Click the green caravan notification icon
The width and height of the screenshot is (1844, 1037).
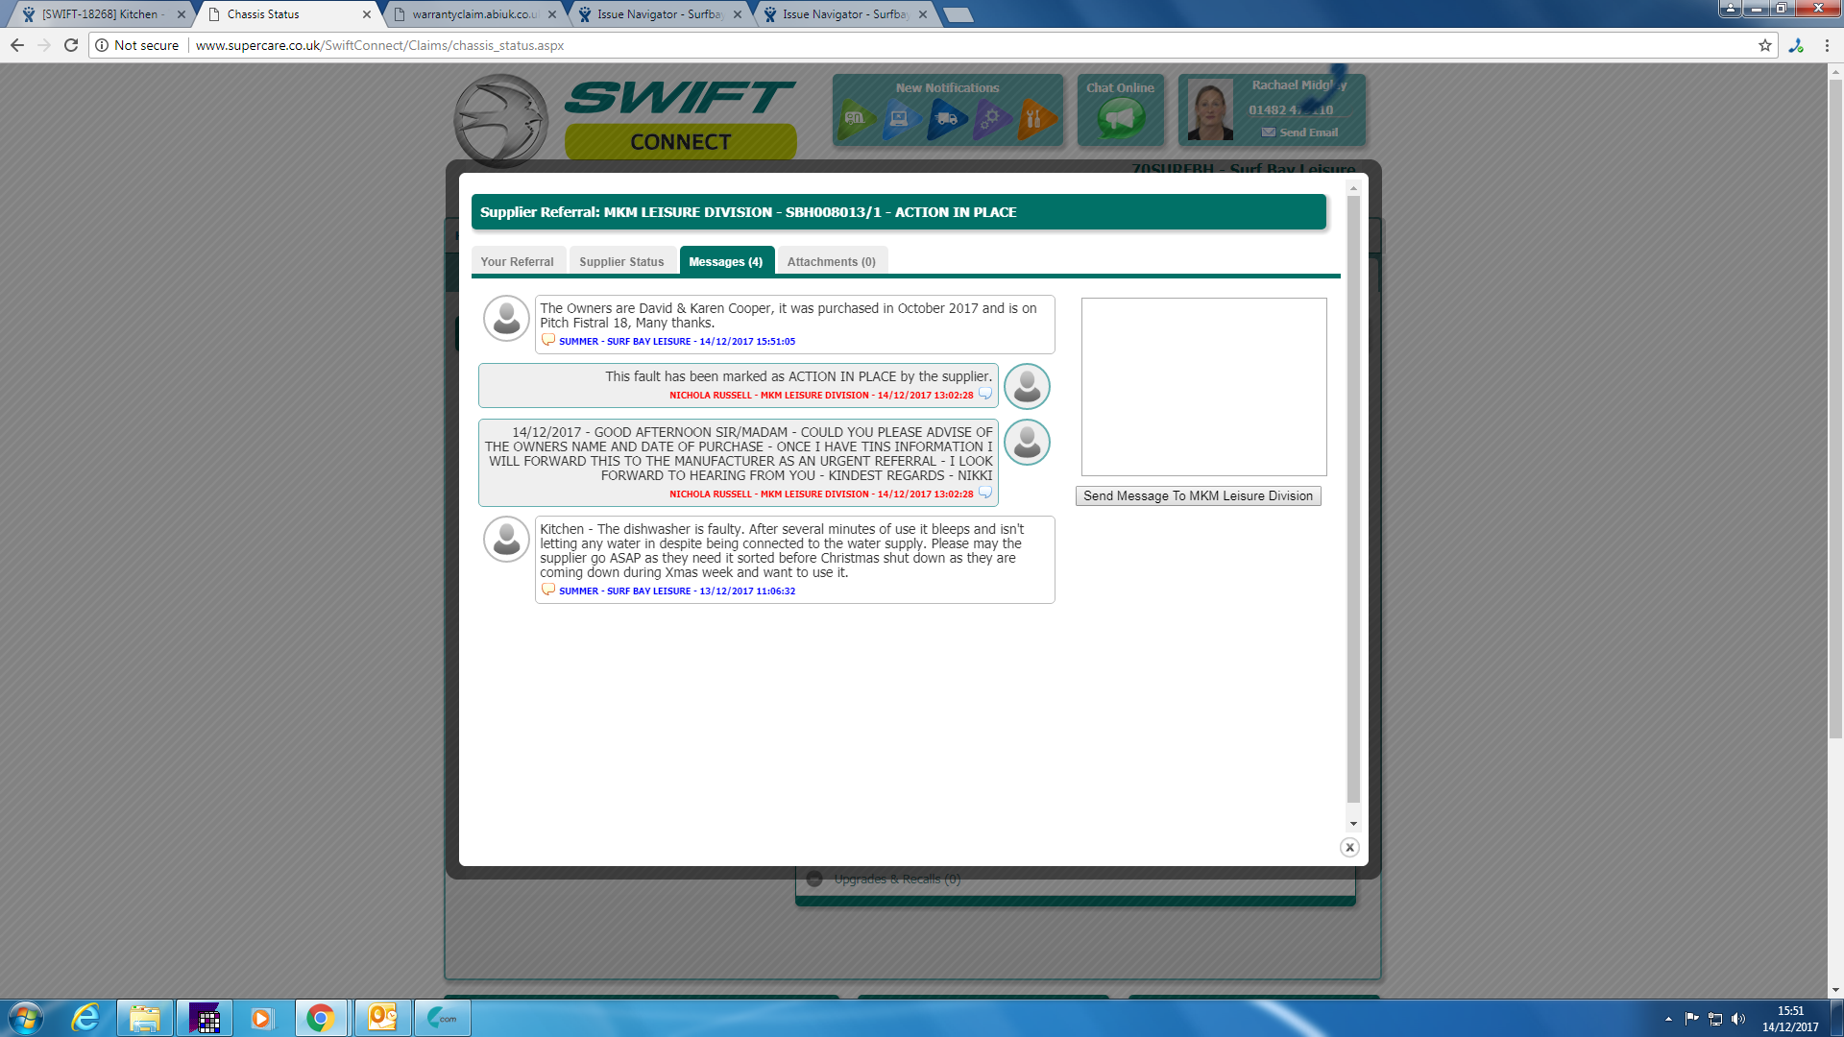point(854,119)
